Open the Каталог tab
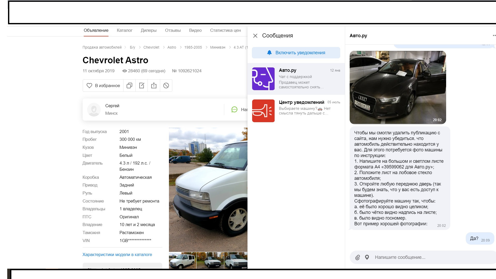Viewport: 496px width, 279px height. [x=125, y=30]
